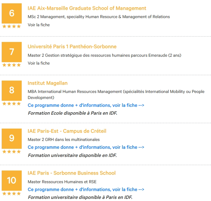Click Voir la fiche for Paris 1 Panthéon-Sorbonne
Viewport: 211px width, 201px height.
(x=39, y=63)
